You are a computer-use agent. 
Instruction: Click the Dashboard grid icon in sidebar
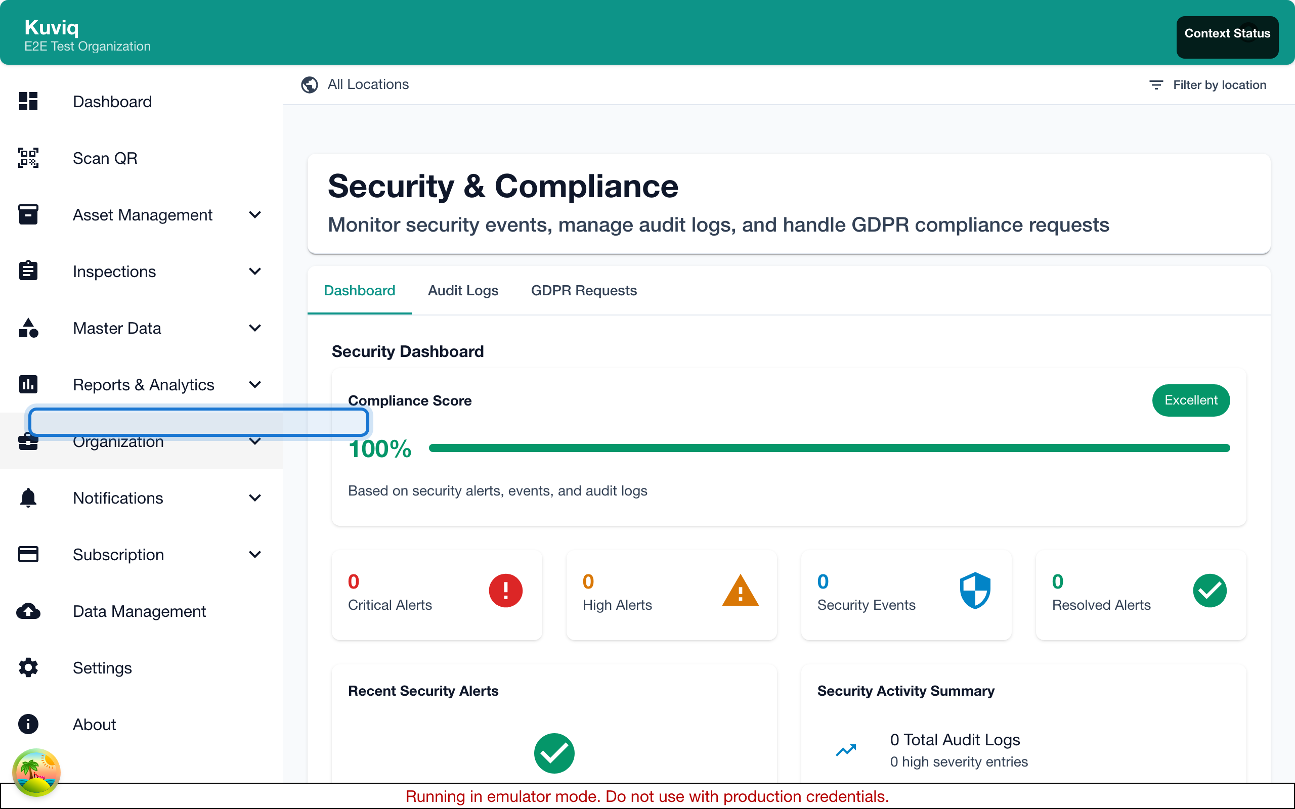tap(28, 101)
